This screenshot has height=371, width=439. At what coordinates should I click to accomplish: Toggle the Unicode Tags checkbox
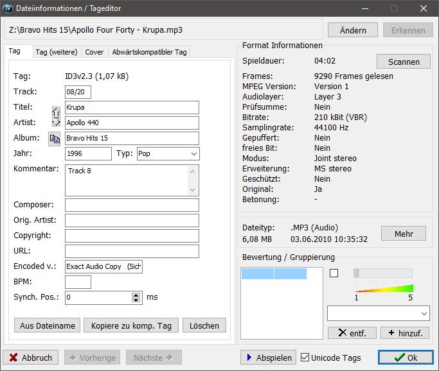click(x=305, y=358)
